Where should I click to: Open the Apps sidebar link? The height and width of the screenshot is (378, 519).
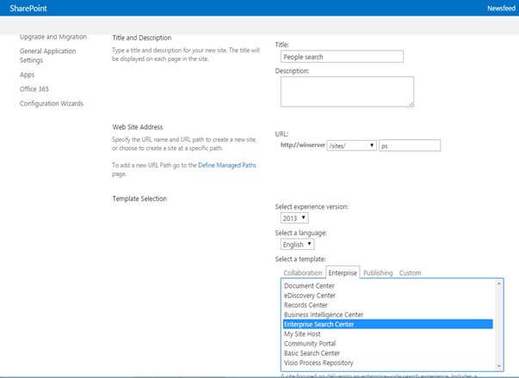[x=27, y=75]
